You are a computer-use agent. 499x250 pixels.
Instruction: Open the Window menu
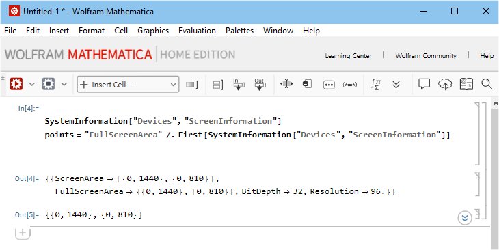[x=278, y=31]
